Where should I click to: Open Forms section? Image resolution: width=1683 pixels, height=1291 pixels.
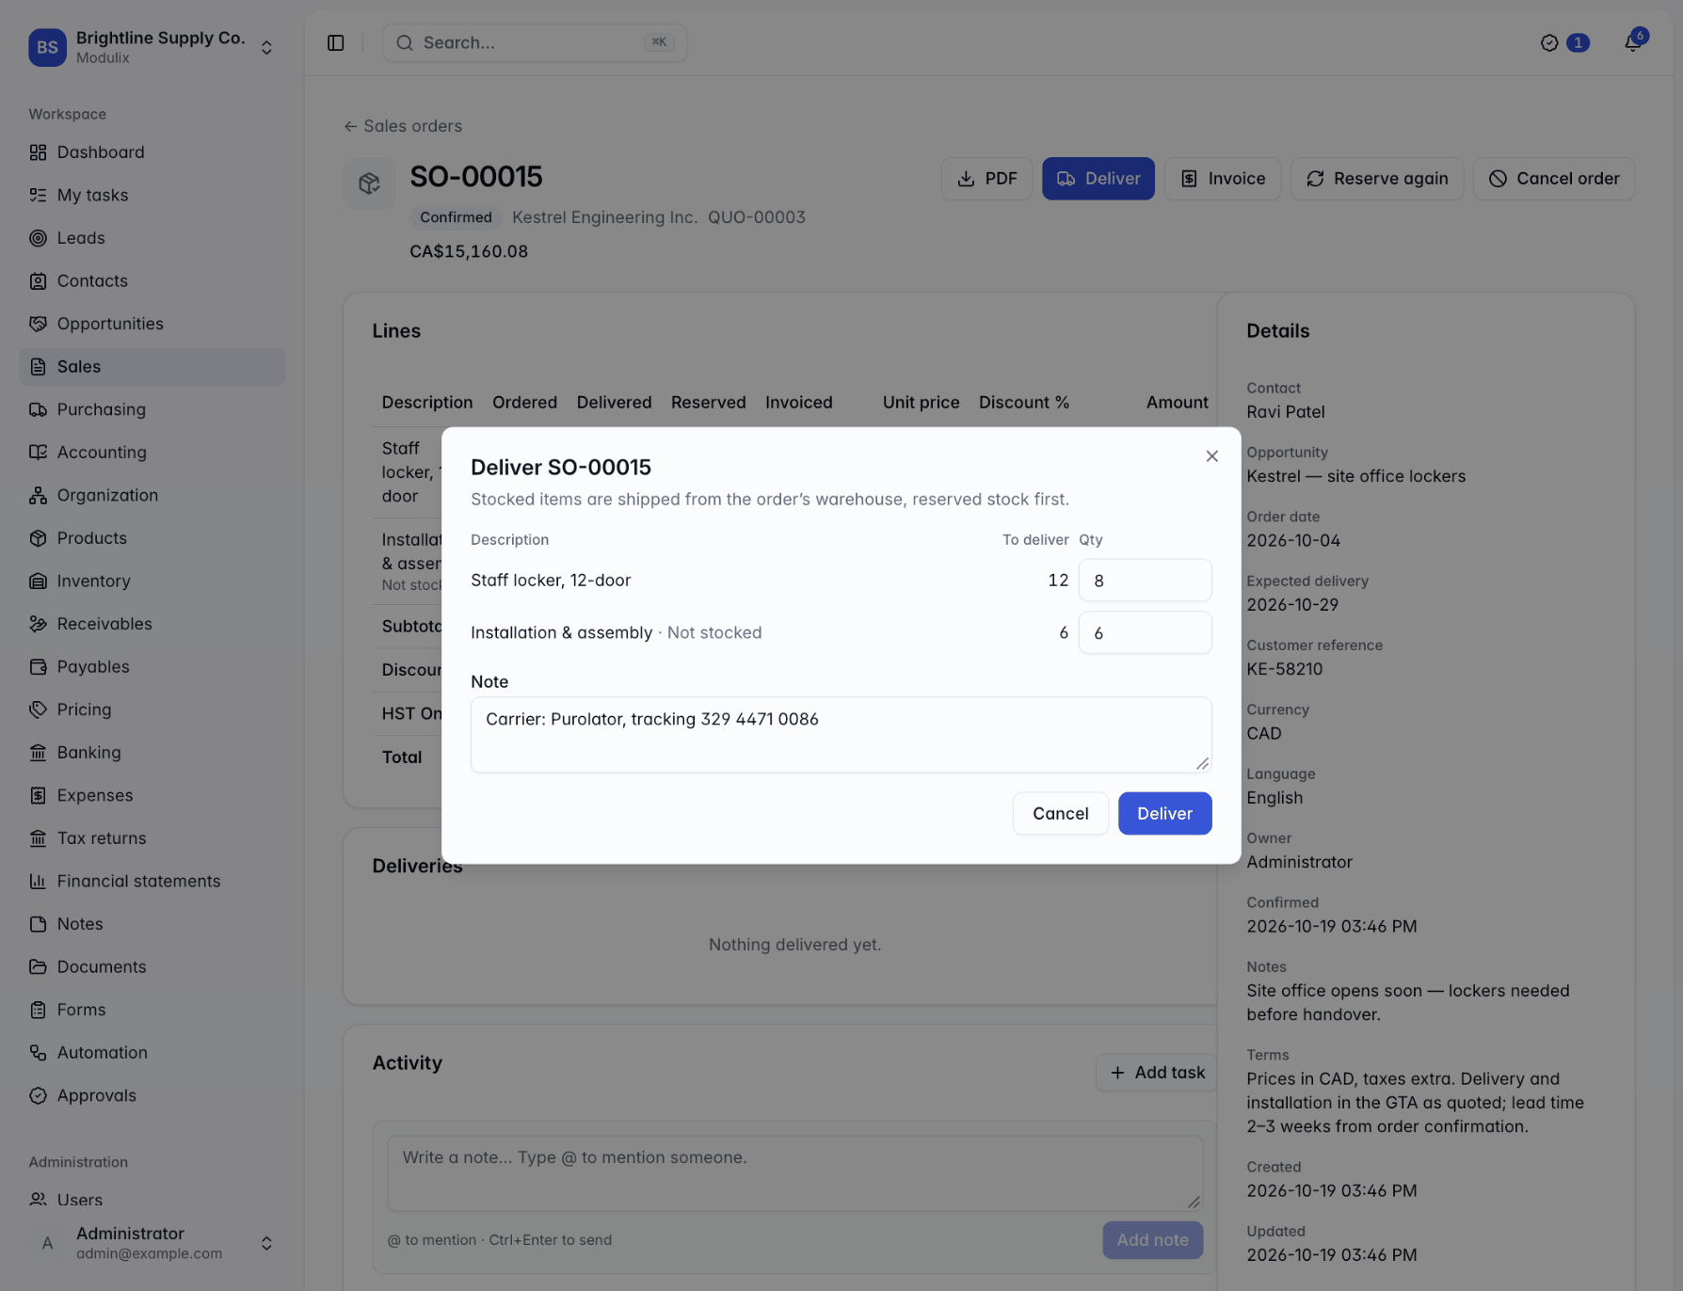pos(152,1009)
